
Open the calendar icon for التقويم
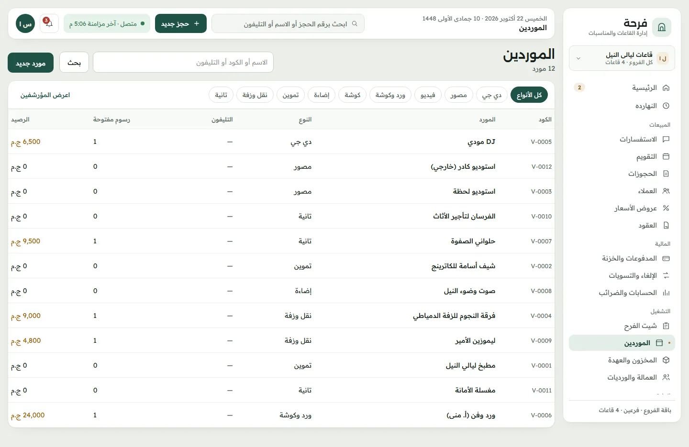pyautogui.click(x=666, y=156)
